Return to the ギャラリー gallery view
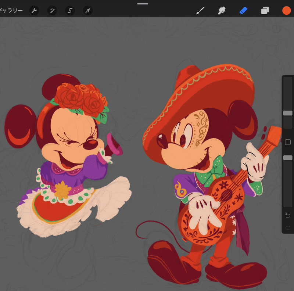This screenshot has height=291, width=294. (x=11, y=10)
